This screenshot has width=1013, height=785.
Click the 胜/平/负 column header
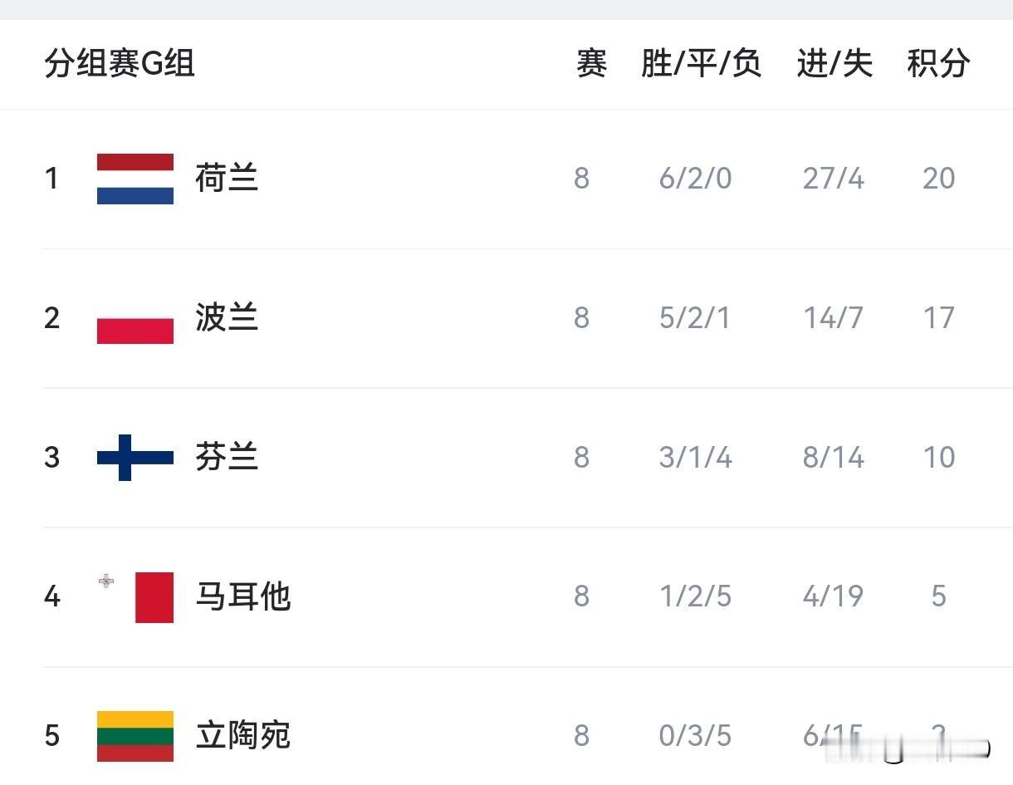tap(701, 64)
